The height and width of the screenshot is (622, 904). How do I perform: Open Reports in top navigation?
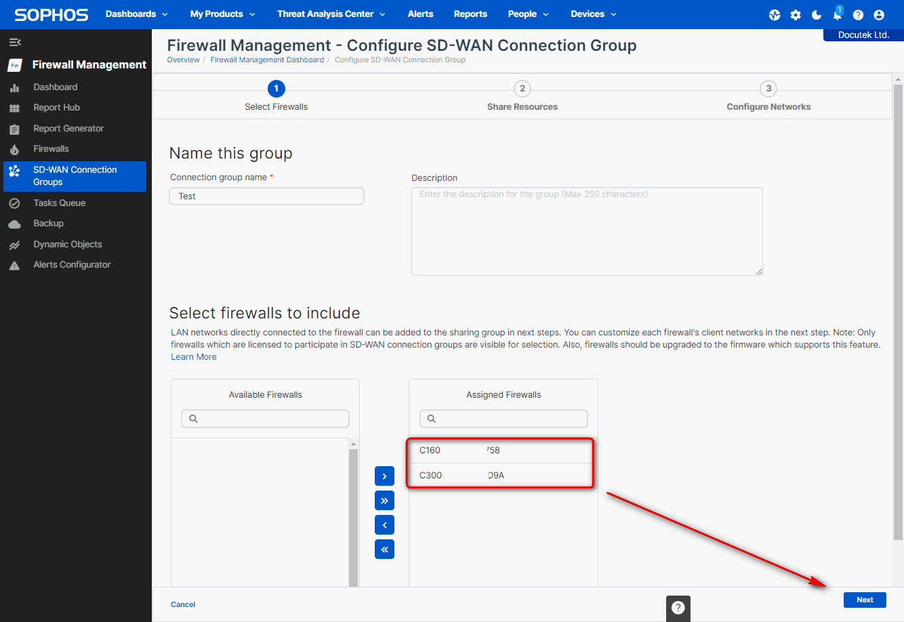pyautogui.click(x=470, y=14)
